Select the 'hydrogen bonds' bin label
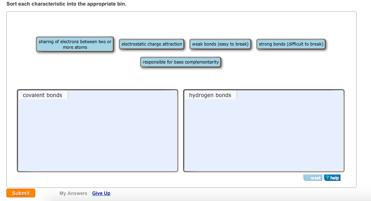The image size is (371, 201). [x=210, y=95]
